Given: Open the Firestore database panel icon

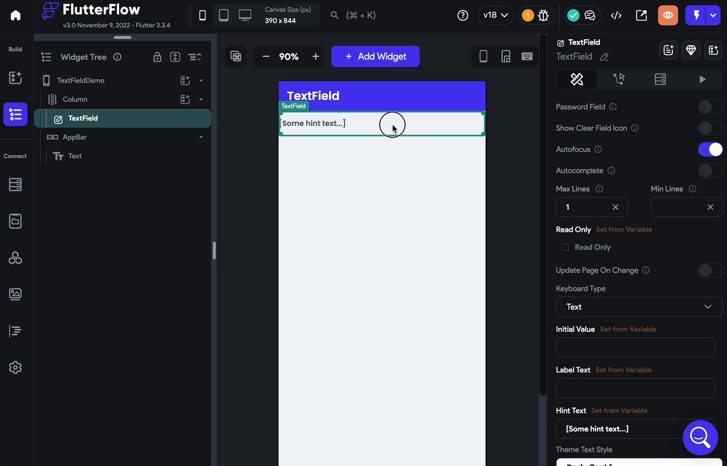Looking at the screenshot, I should coord(15,185).
